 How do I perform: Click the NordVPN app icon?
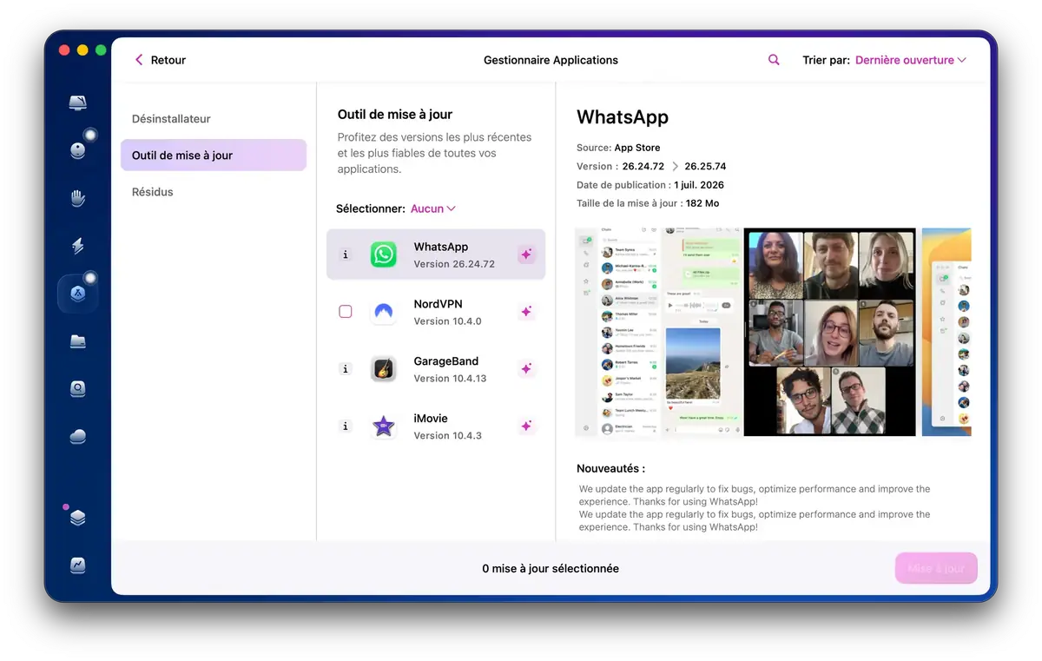tap(384, 312)
